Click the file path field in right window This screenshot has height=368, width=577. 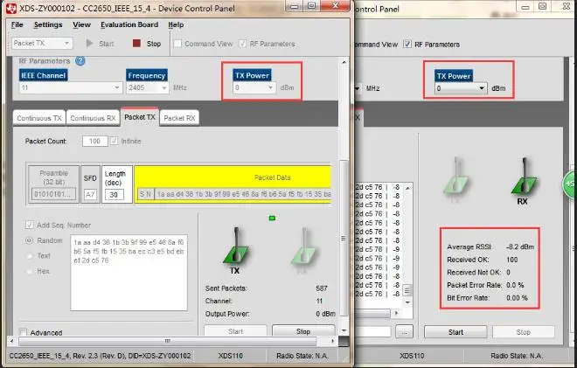tap(373, 332)
